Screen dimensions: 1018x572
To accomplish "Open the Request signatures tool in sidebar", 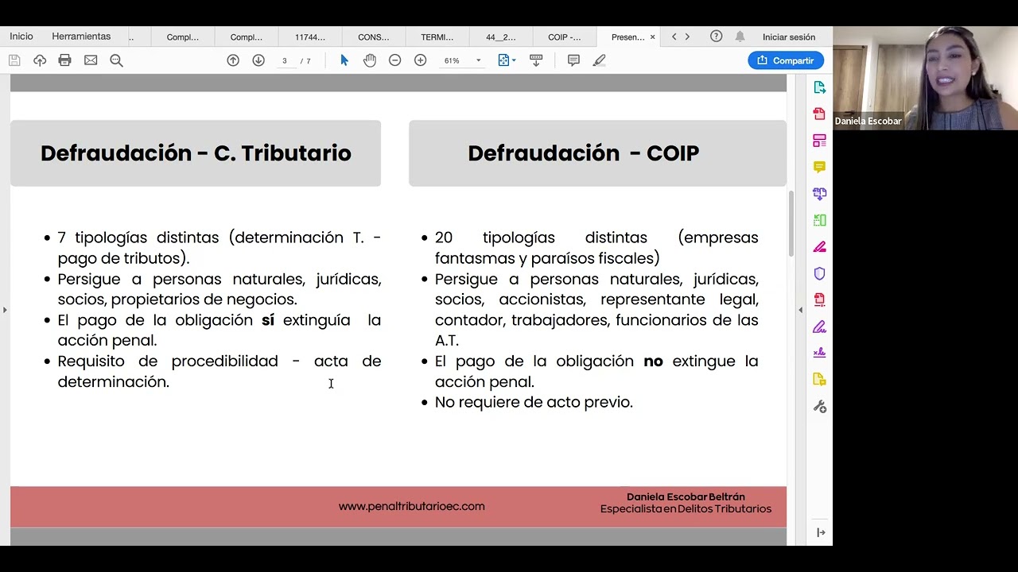I will 820,353.
